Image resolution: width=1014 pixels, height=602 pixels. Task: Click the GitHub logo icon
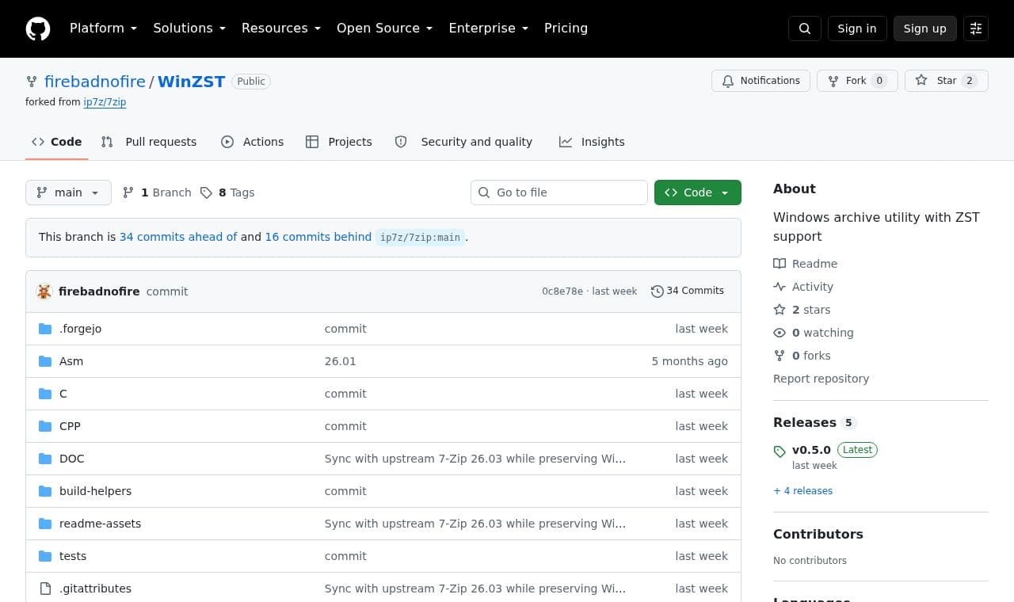pyautogui.click(x=38, y=29)
